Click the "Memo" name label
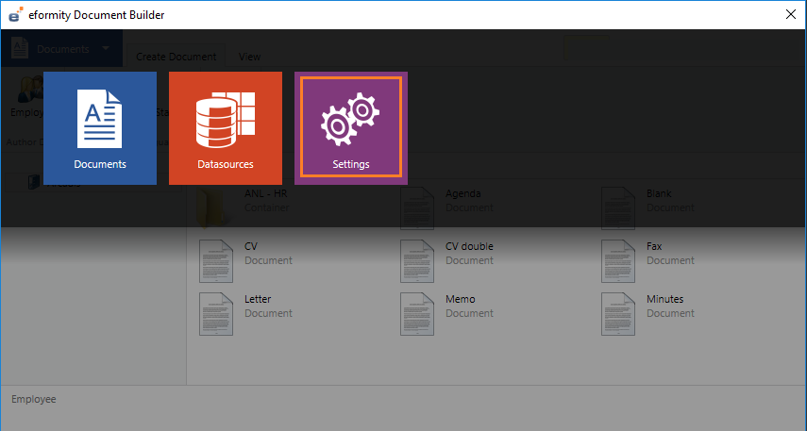 tap(460, 299)
